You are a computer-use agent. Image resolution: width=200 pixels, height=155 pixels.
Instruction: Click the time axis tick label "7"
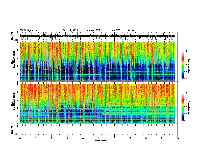click(130, 138)
